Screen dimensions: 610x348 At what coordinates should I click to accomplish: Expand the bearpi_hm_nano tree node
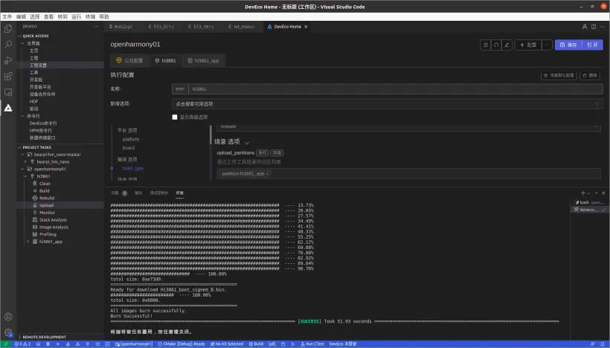(x=25, y=162)
